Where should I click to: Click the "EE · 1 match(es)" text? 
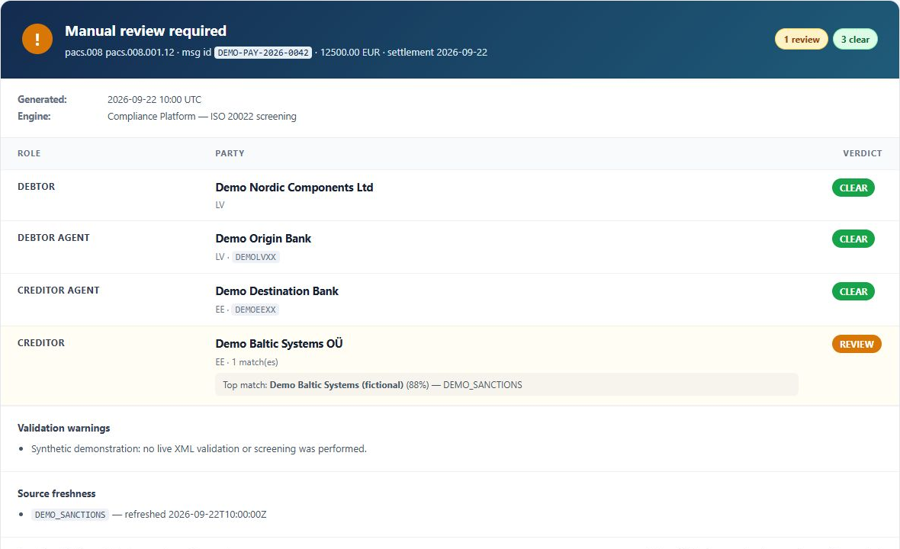[247, 362]
